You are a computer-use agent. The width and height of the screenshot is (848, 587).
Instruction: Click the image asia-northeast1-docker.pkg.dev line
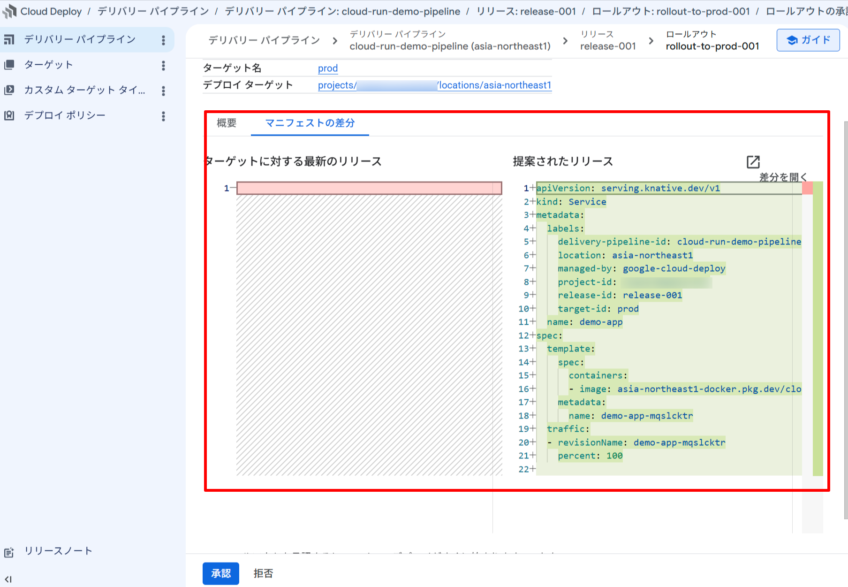(x=685, y=389)
